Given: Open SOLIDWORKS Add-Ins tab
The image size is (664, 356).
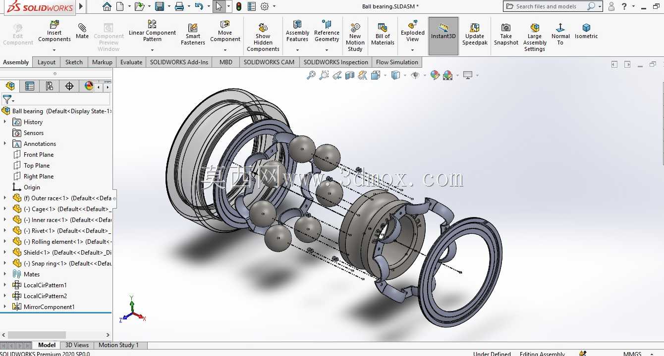Looking at the screenshot, I should click(179, 62).
